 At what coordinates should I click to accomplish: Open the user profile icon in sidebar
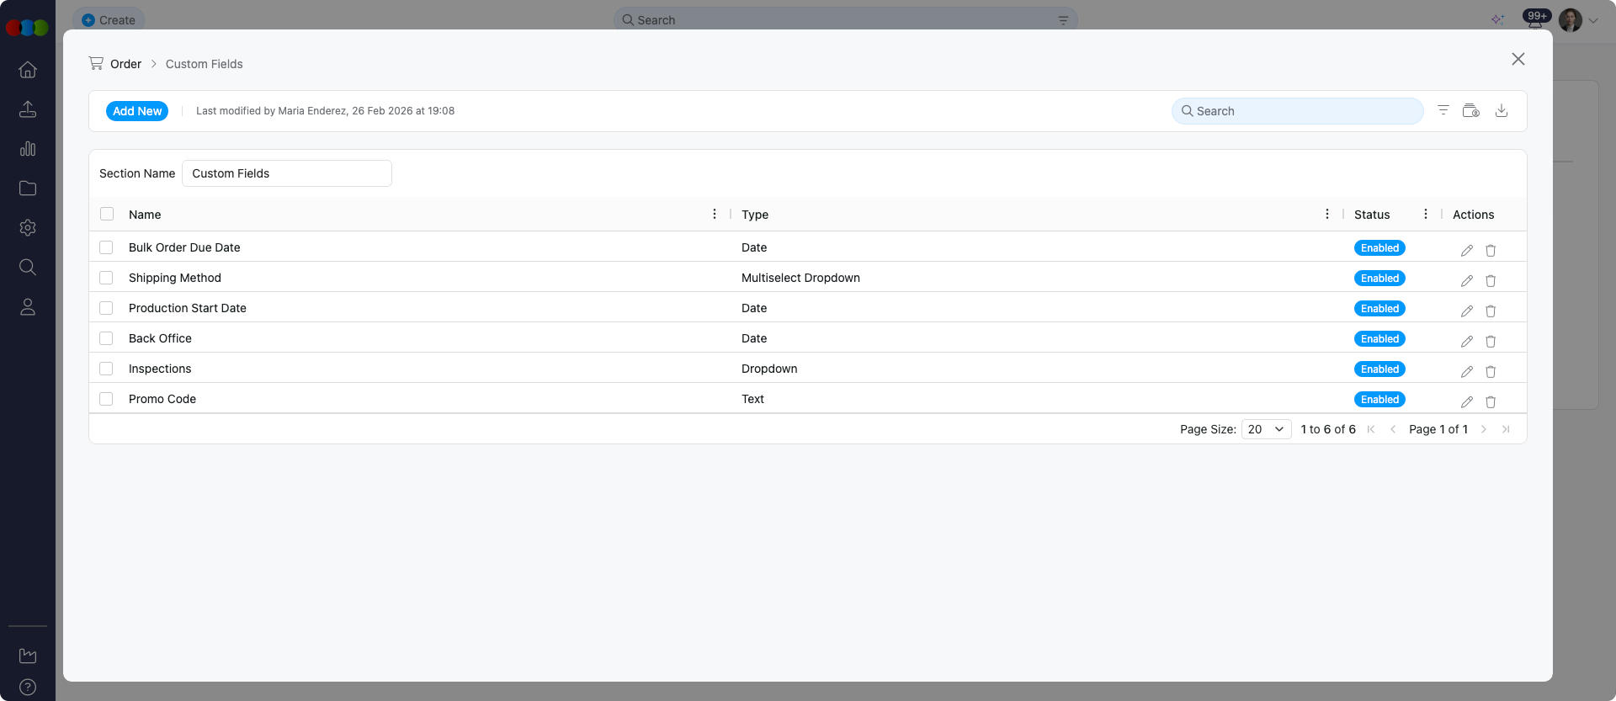pos(28,307)
